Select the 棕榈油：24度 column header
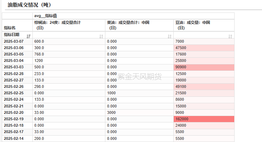Viewport: 262px width, 142px height. point(69,25)
